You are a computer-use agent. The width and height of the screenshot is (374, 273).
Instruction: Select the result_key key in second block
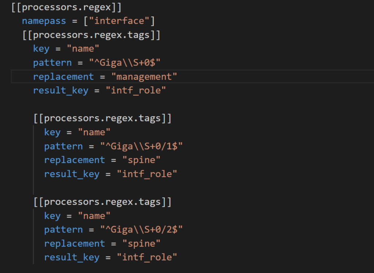72,174
